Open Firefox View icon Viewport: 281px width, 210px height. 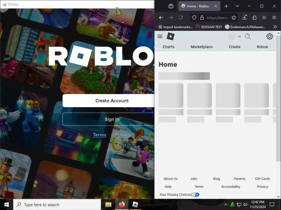tap(171, 6)
